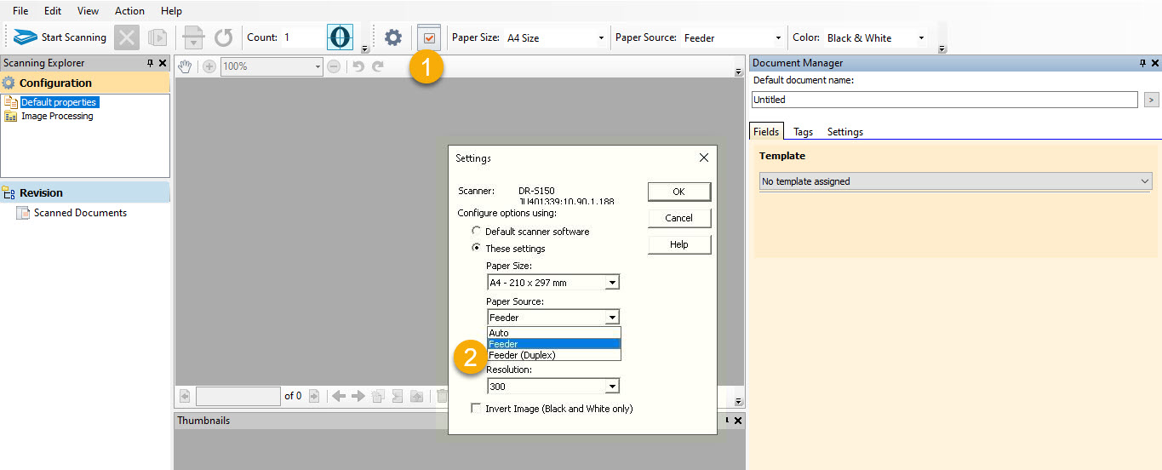Enable Invert Image checkbox
The image size is (1162, 470).
point(476,409)
